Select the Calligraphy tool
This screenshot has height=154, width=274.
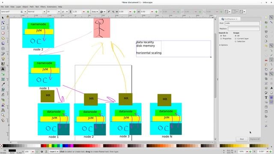pos(3,64)
